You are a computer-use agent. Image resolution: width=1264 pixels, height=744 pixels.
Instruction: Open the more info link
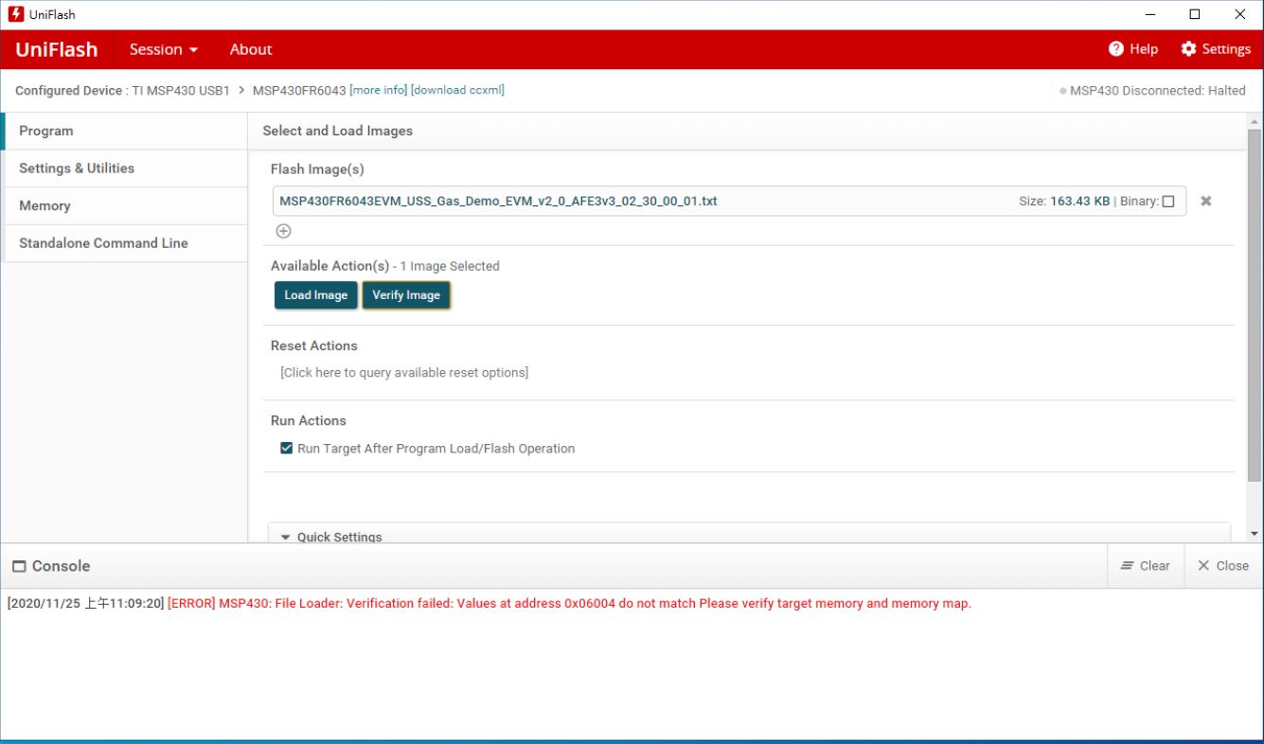click(x=379, y=90)
